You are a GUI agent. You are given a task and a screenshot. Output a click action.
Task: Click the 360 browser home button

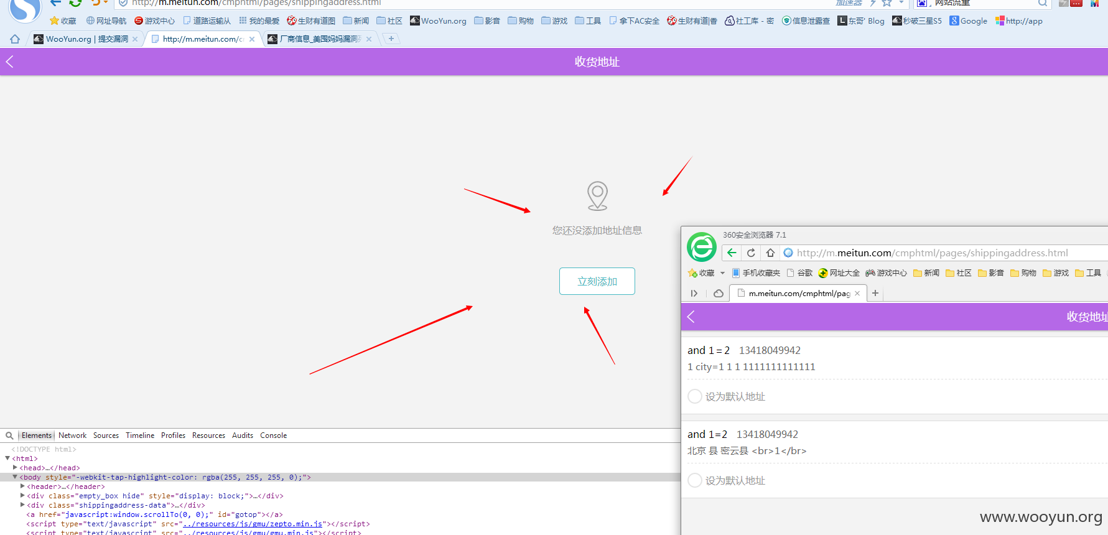[770, 253]
